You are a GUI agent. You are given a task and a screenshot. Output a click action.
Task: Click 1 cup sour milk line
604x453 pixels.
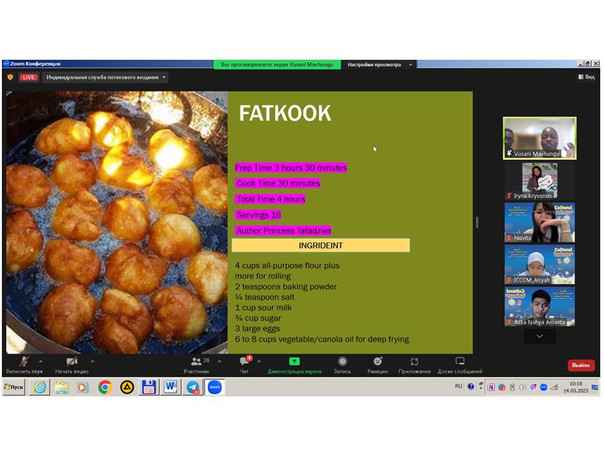[264, 308]
